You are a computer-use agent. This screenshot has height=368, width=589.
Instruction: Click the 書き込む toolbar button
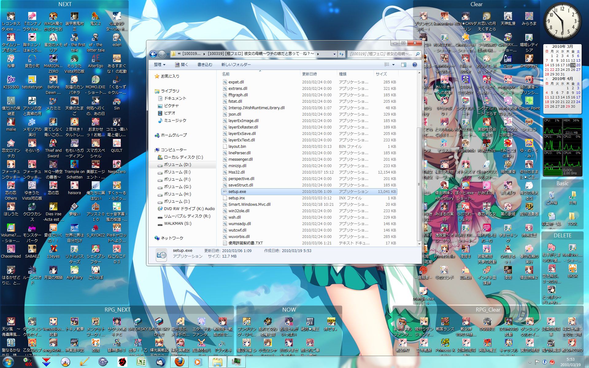coord(205,65)
